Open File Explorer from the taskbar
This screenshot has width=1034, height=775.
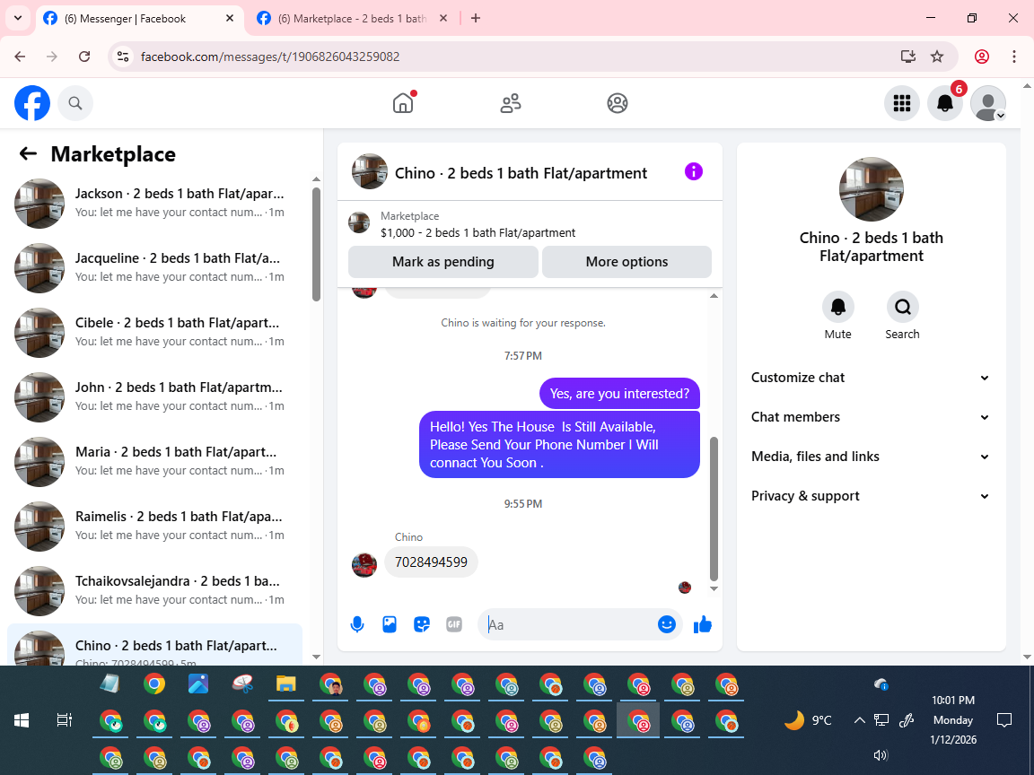click(x=285, y=684)
